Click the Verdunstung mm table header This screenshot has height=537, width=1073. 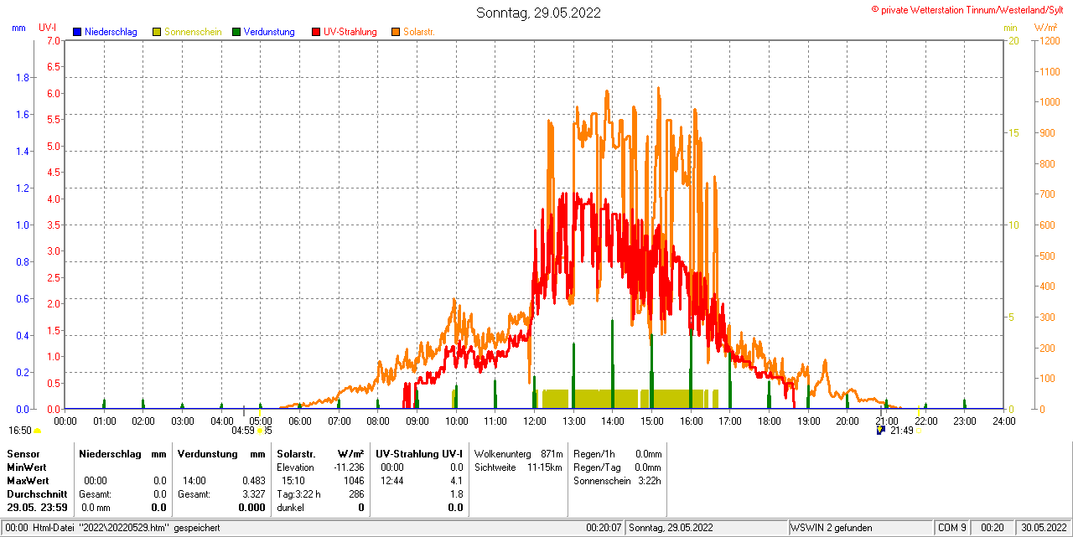coord(221,453)
